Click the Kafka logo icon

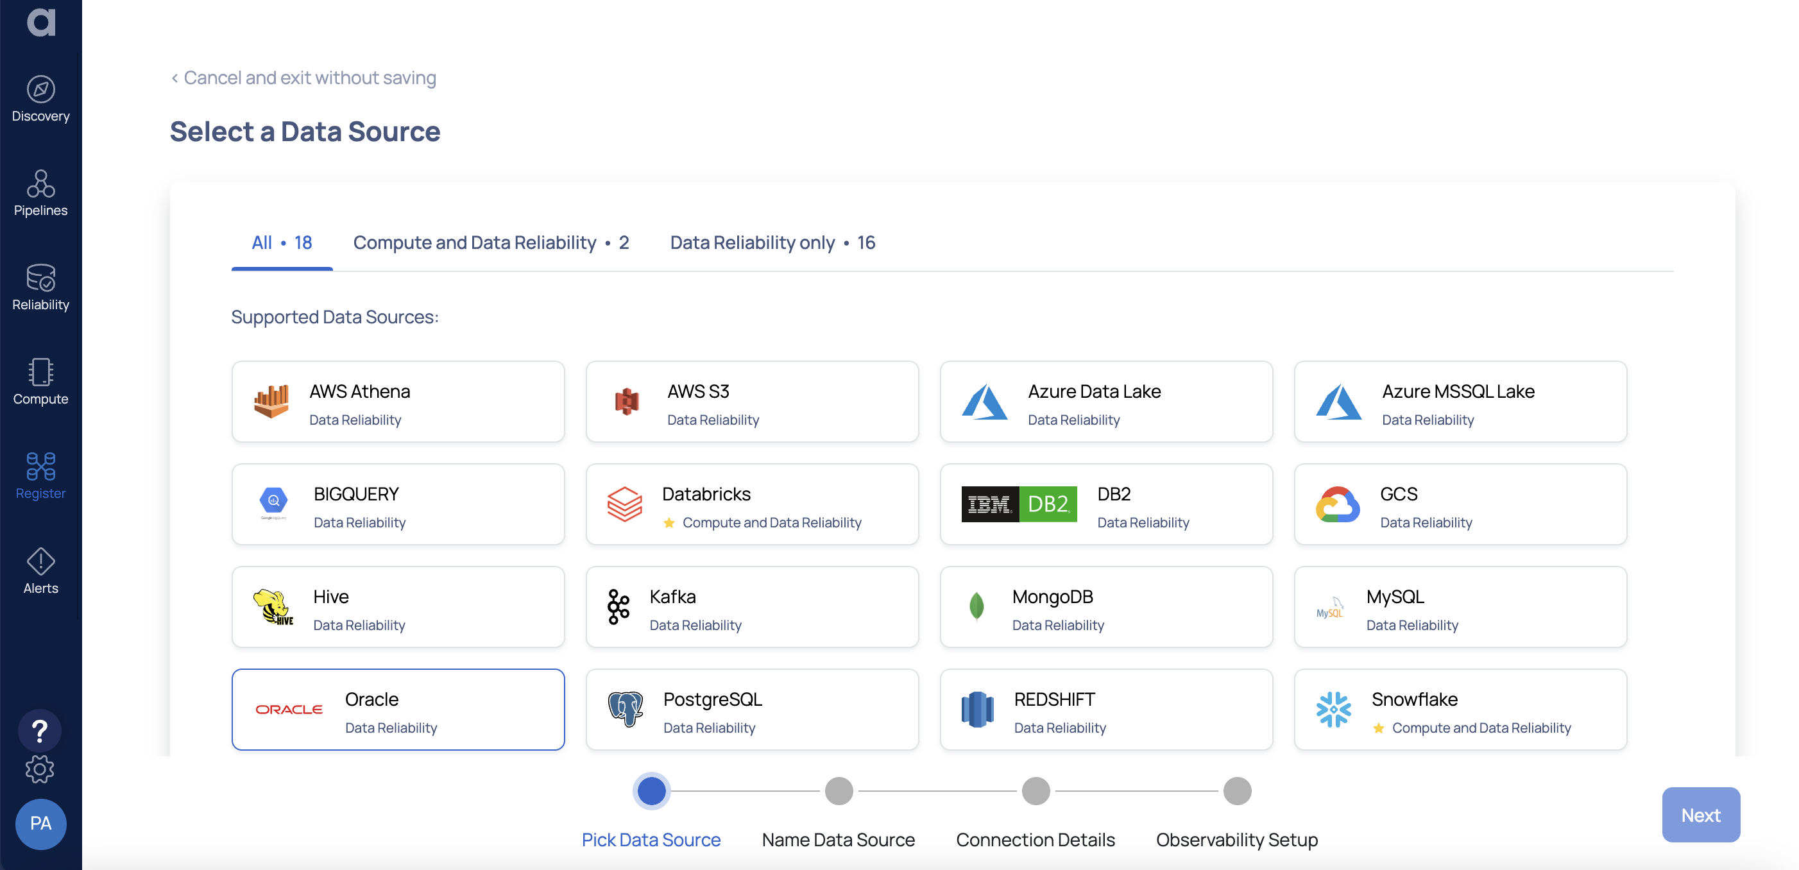[618, 607]
